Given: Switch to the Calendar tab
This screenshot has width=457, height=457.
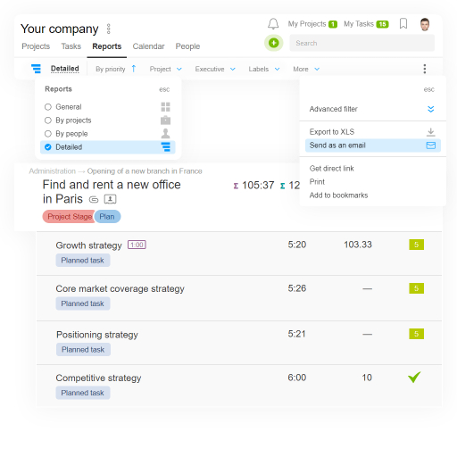Looking at the screenshot, I should tap(148, 46).
